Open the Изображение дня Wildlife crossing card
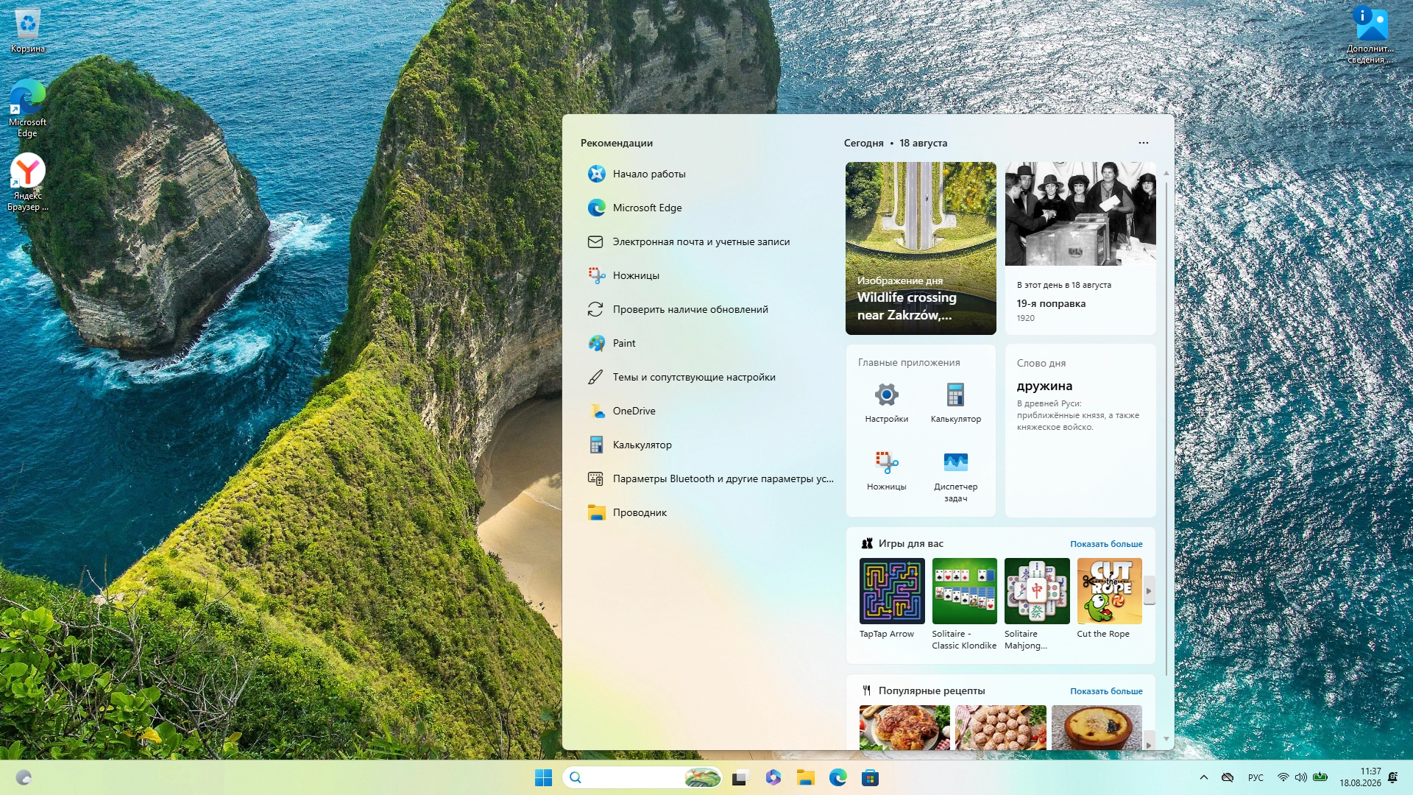Viewport: 1413px width, 795px height. pos(921,248)
